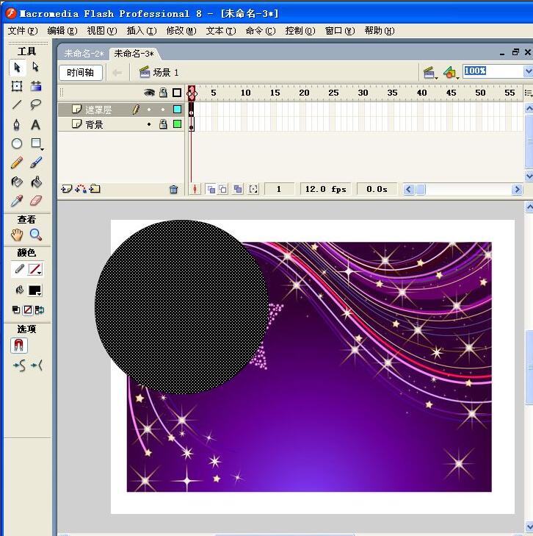Choose the Free Transform tool
Image resolution: width=533 pixels, height=536 pixels.
pyautogui.click(x=17, y=86)
